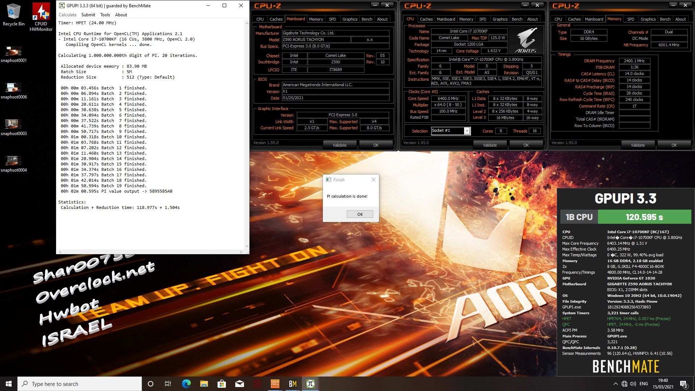The width and height of the screenshot is (695, 391).
Task: Open Task View on the taskbar
Action: click(168, 384)
